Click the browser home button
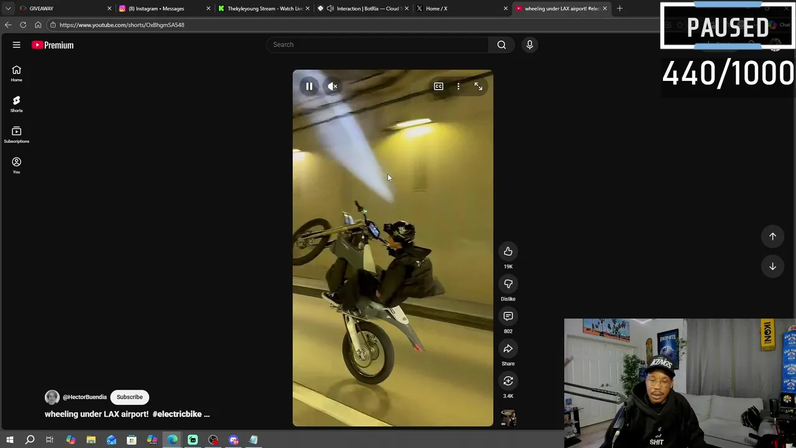The image size is (796, 448). [38, 25]
